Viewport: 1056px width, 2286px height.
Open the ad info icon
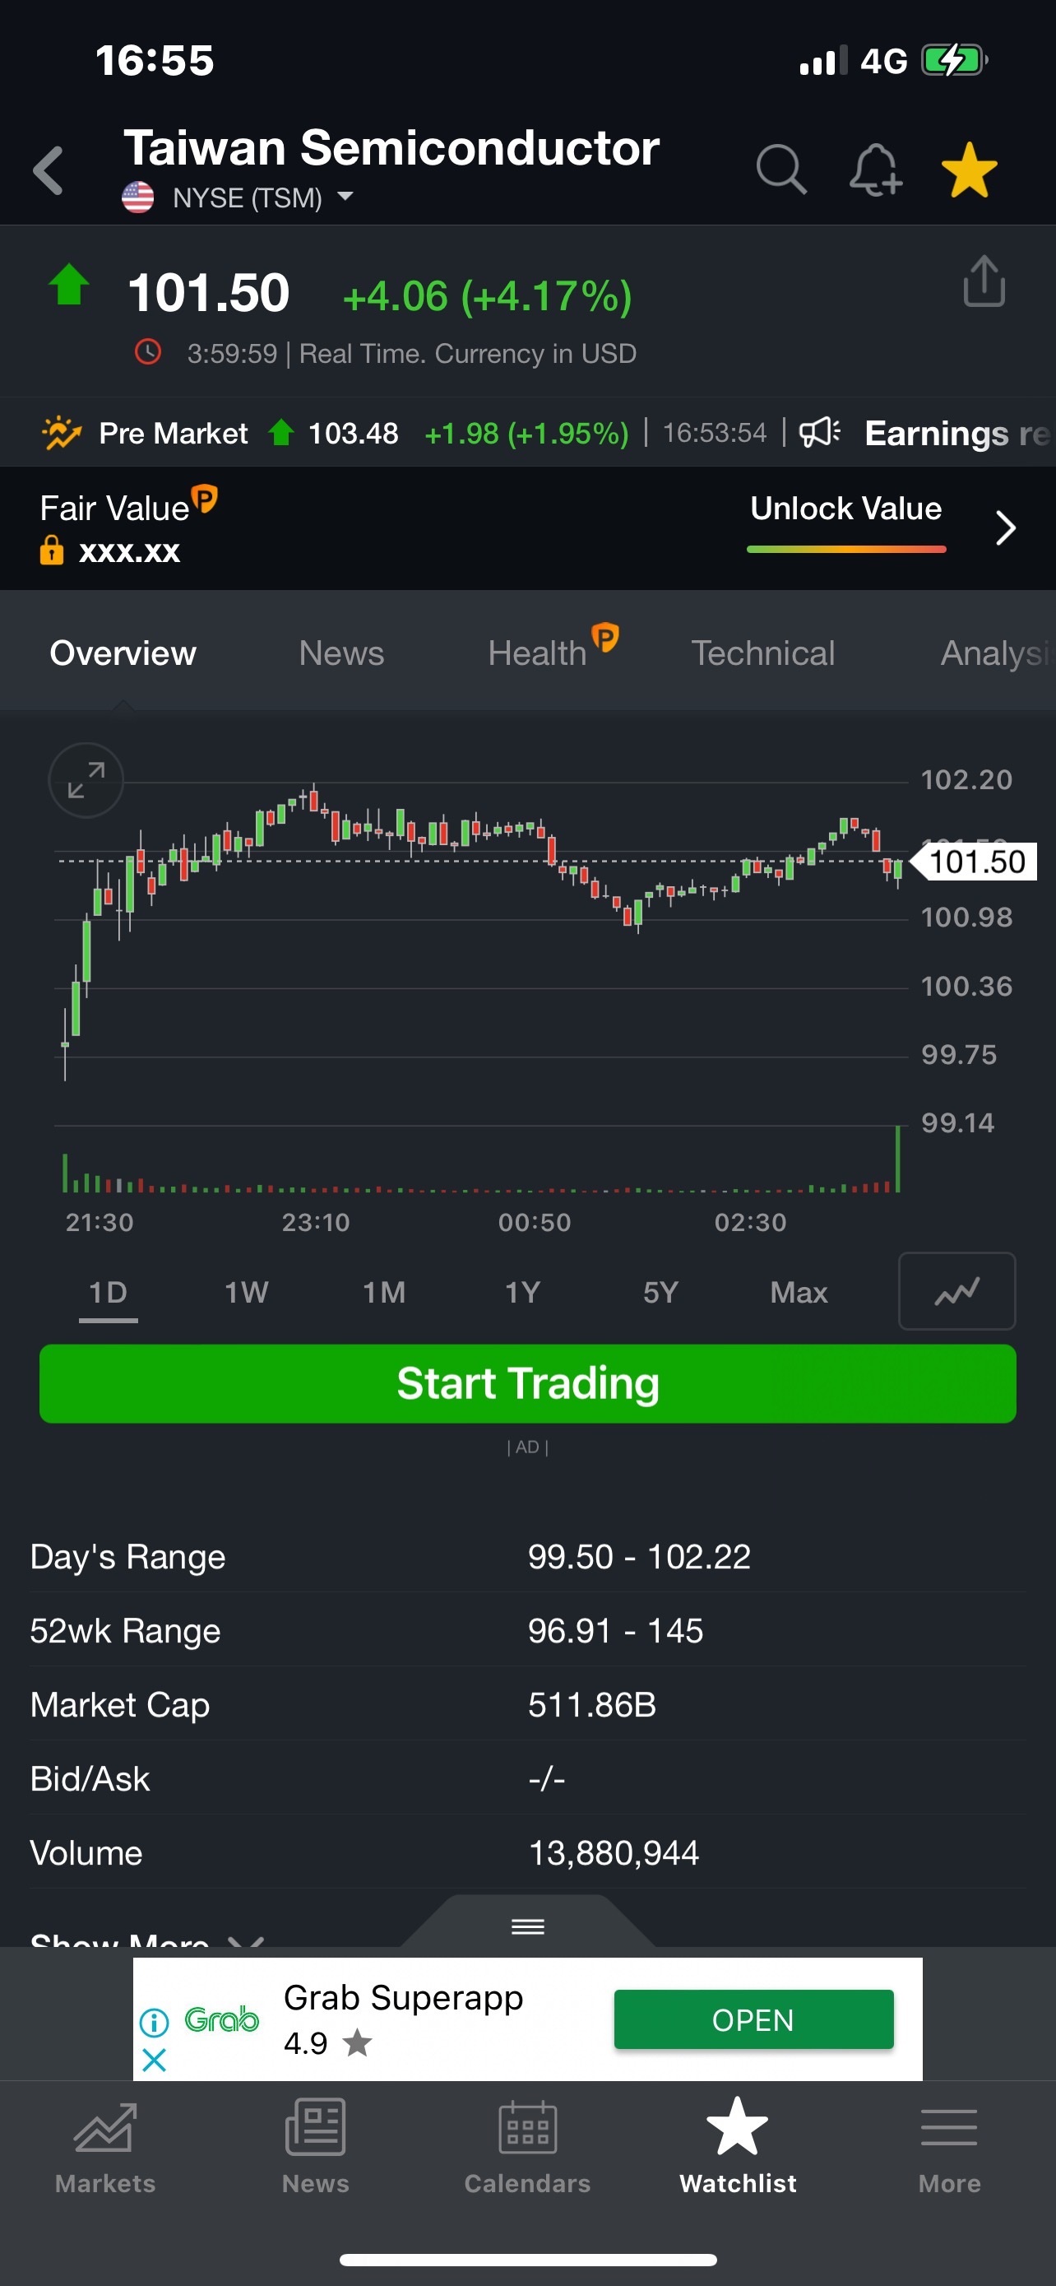[155, 2023]
